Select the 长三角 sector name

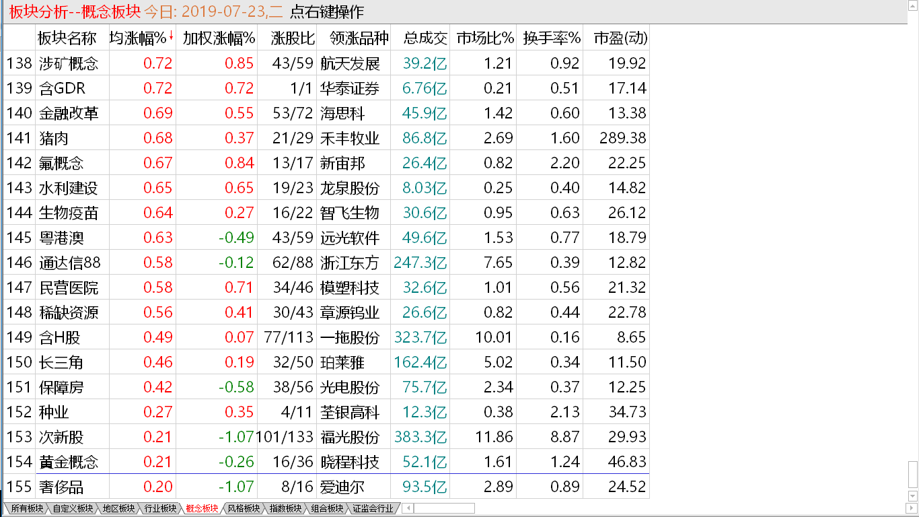[61, 362]
